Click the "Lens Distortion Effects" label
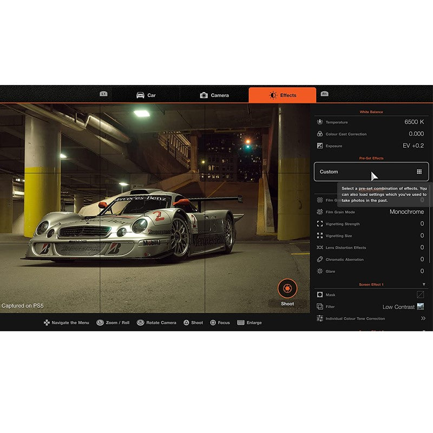The width and height of the screenshot is (433, 433). [x=346, y=248]
